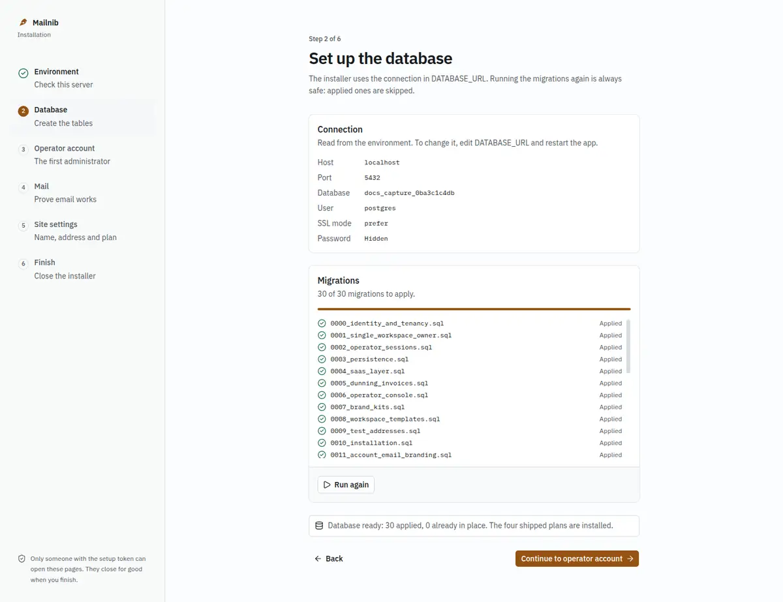Open the Environment step in sidebar
783x602 pixels.
click(82, 78)
